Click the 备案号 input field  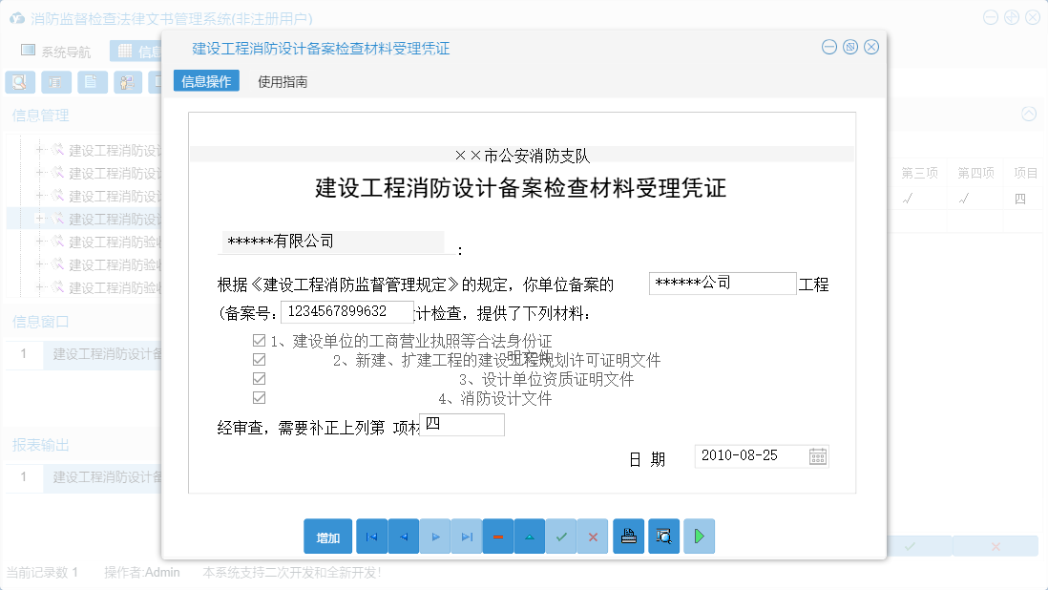[x=346, y=311]
